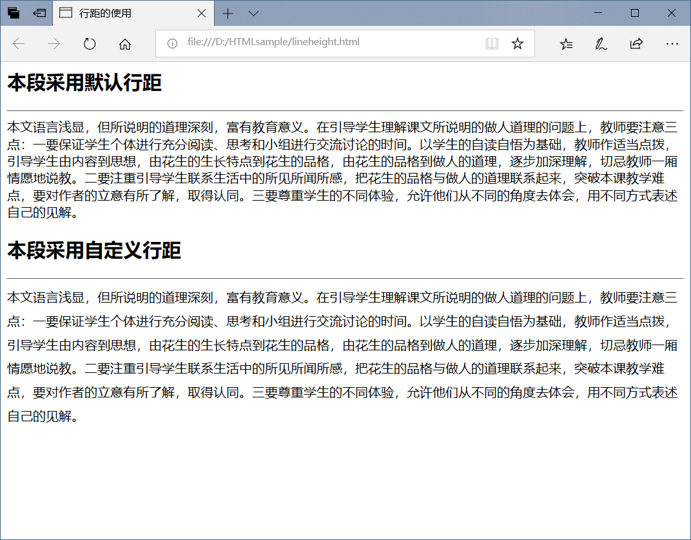Click line starting 情愿地说教 in second paragraph

(x=336, y=368)
